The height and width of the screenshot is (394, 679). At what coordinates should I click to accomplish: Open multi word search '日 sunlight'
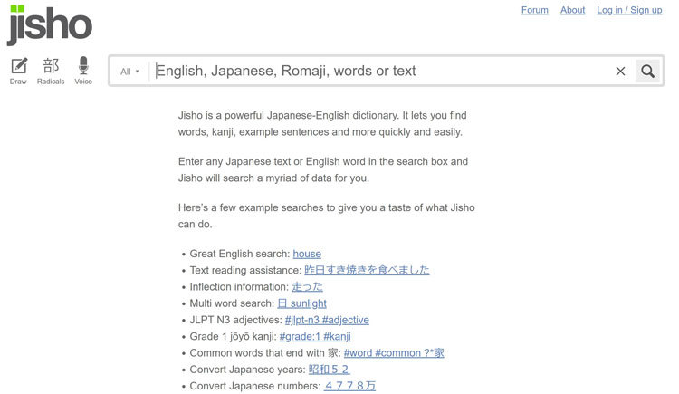(x=301, y=303)
